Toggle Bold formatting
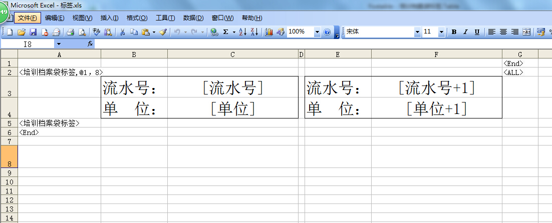Viewport: 552px width, 223px height. pyautogui.click(x=454, y=32)
